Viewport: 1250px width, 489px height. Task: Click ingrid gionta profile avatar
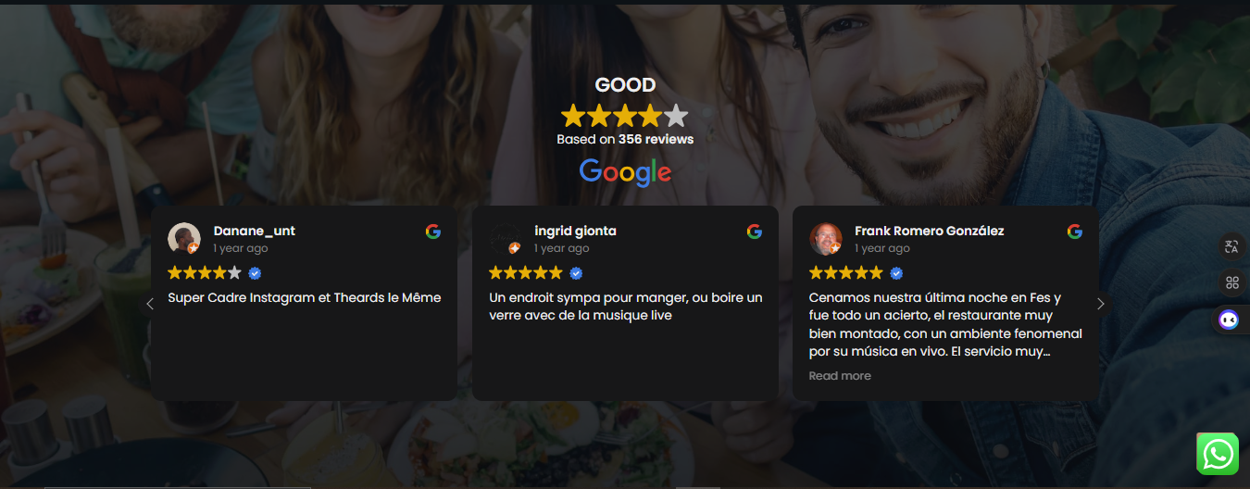tap(506, 239)
